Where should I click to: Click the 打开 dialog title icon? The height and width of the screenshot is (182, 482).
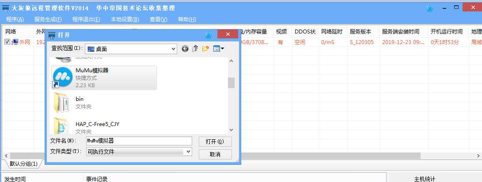pos(52,35)
